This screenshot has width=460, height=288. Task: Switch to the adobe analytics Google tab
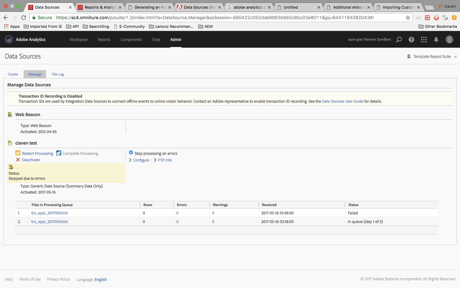pyautogui.click(x=249, y=7)
